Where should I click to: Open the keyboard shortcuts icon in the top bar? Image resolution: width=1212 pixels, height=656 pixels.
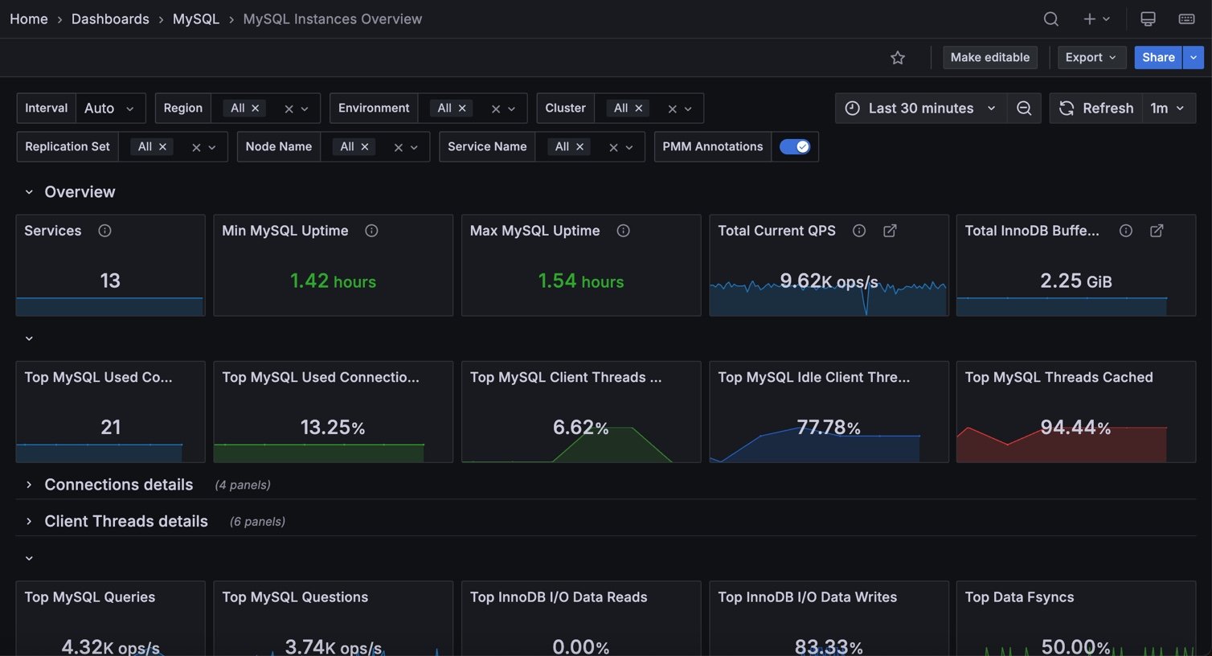[x=1186, y=19]
